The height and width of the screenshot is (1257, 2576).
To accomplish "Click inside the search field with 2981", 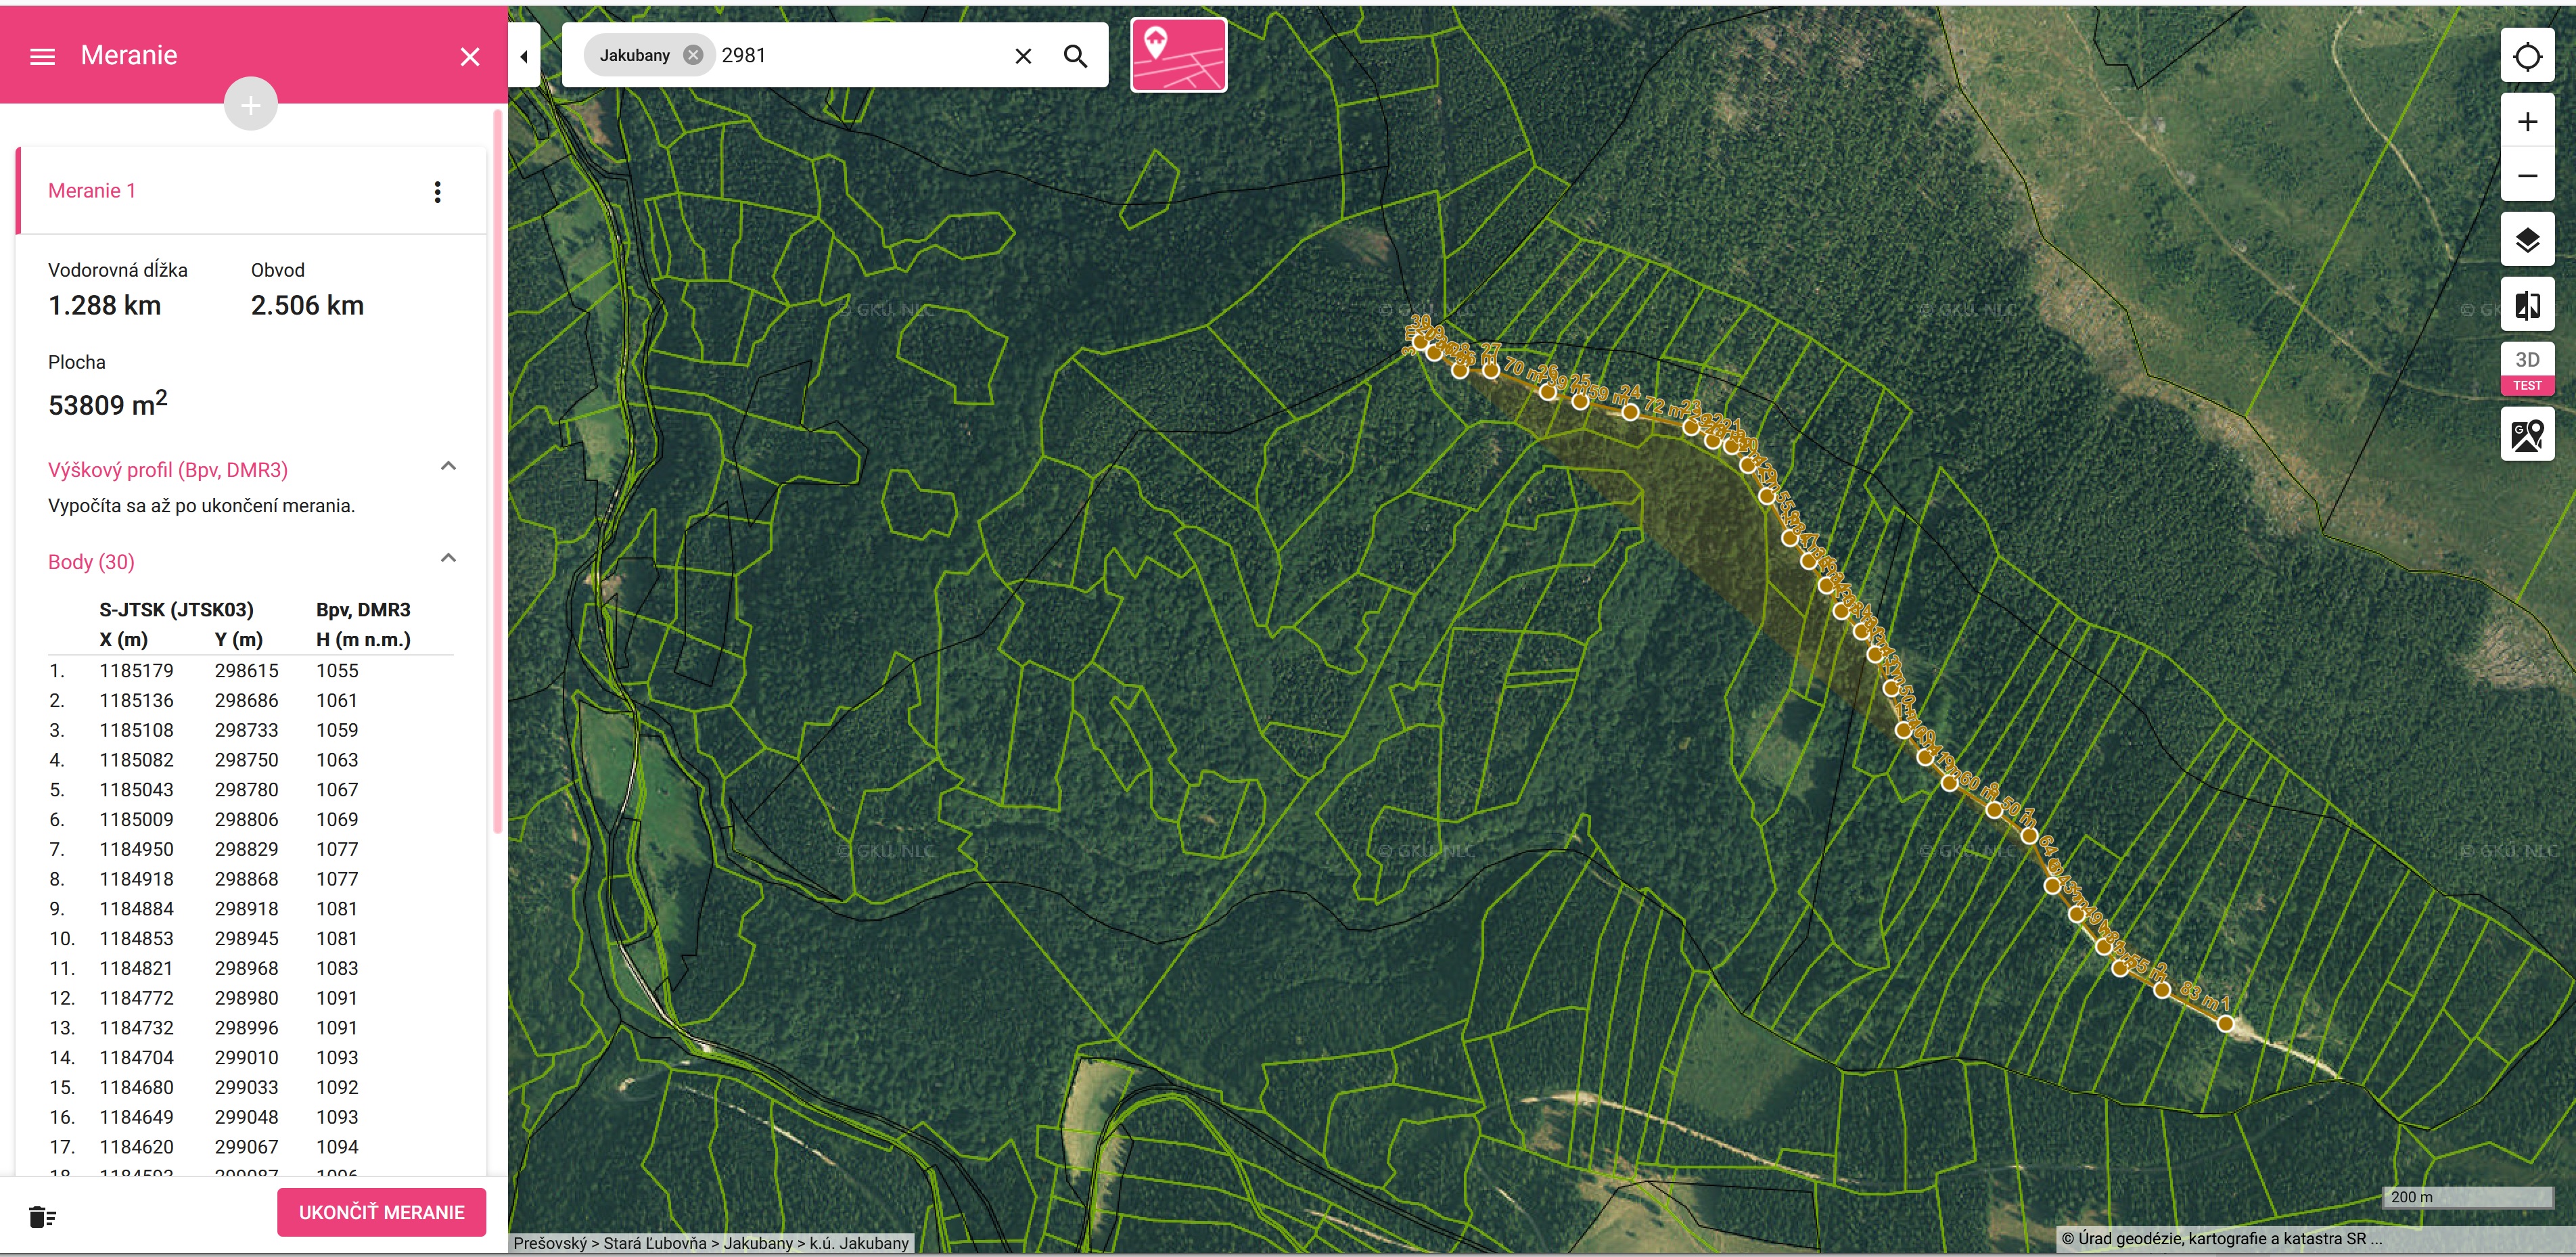I will (x=860, y=56).
